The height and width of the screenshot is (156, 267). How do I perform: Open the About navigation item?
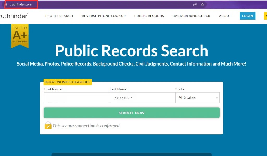[x=225, y=16]
